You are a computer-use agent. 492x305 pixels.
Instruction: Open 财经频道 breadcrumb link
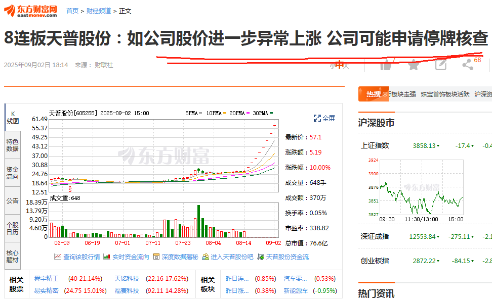(x=99, y=11)
